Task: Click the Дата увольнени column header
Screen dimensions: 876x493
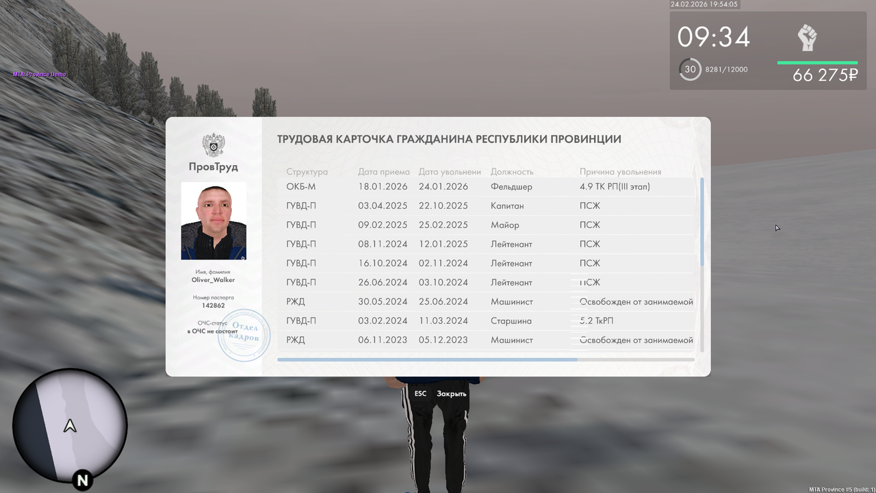Action: coord(450,172)
